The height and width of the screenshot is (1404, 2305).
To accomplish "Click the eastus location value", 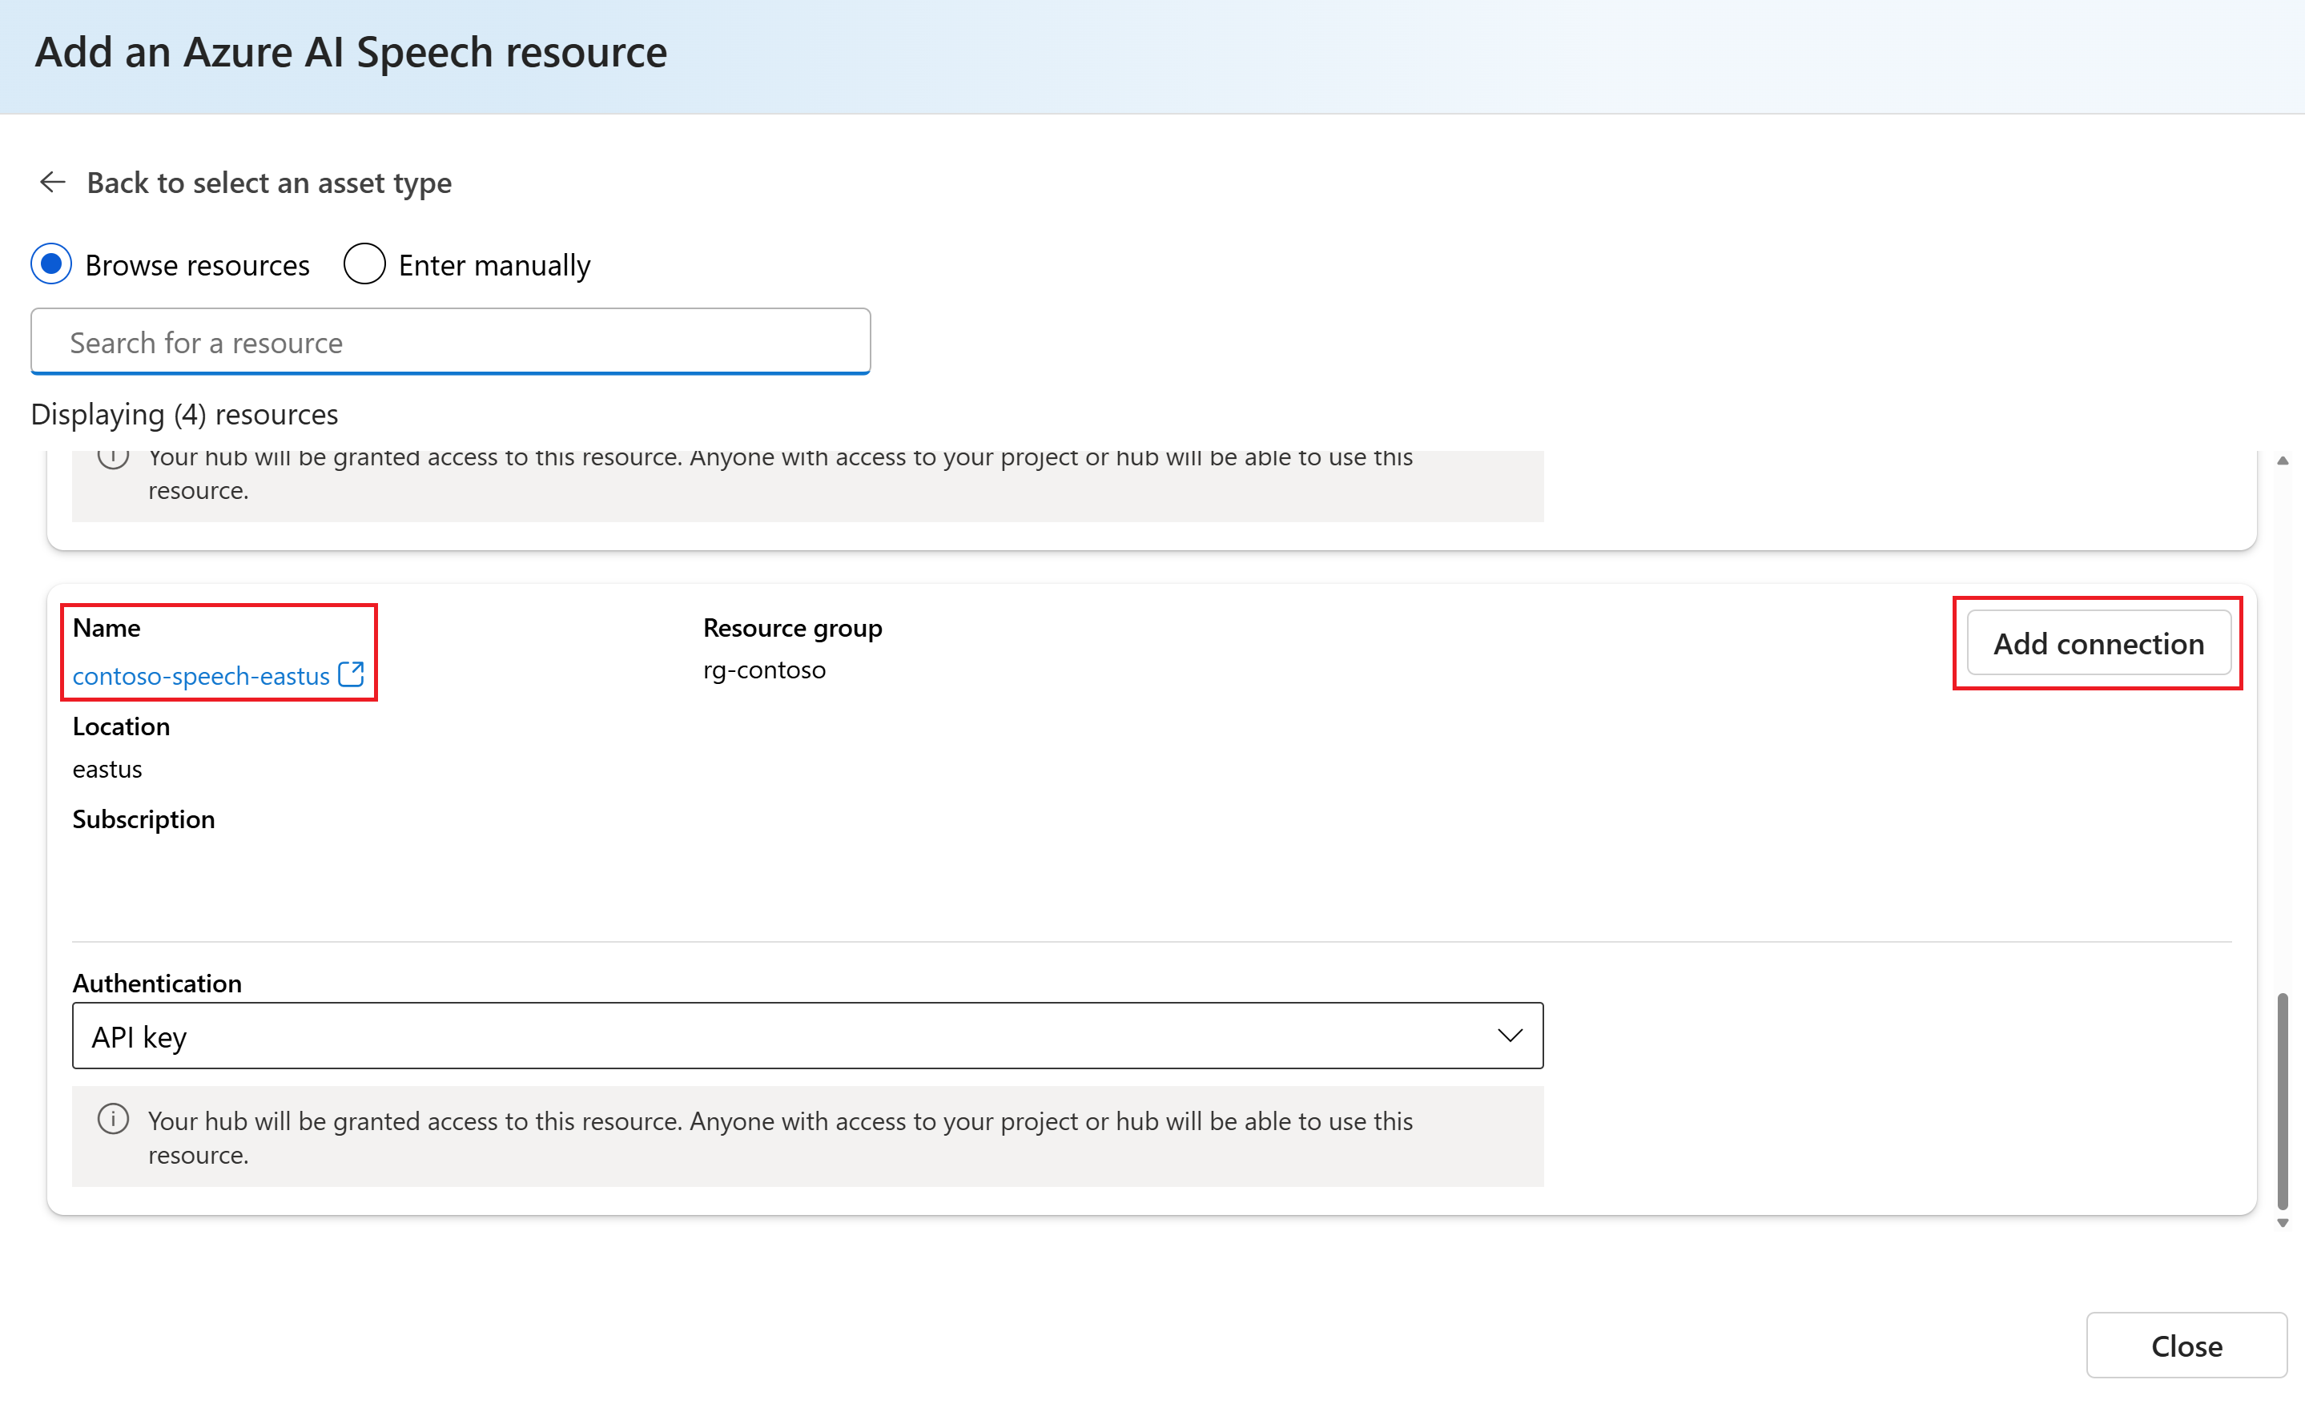I will 107,769.
